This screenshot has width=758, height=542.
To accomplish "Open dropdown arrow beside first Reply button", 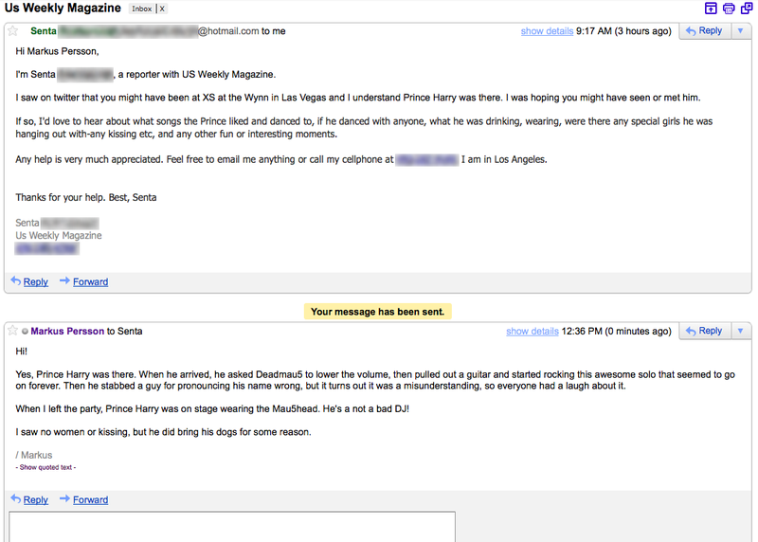I will click(741, 31).
